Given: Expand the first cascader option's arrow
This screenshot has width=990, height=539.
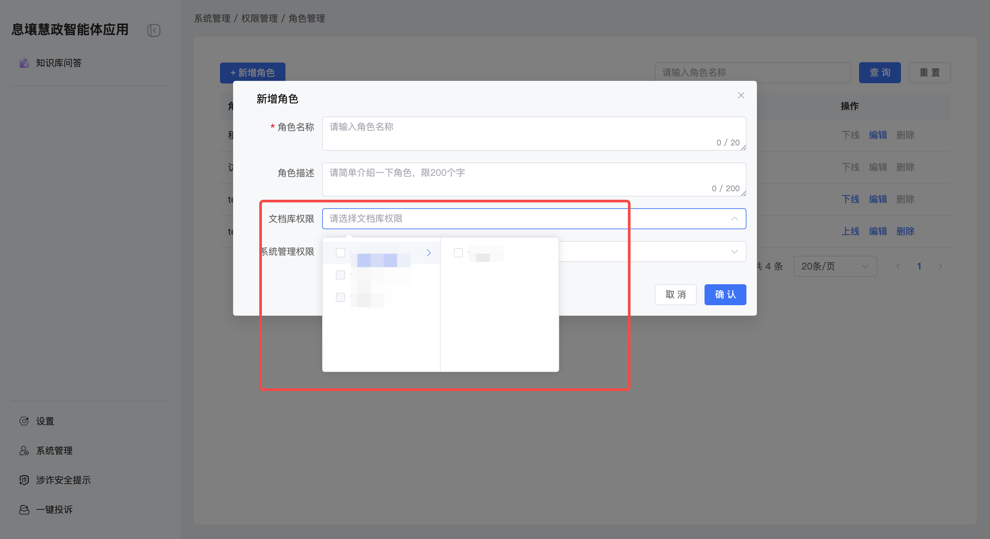Looking at the screenshot, I should [x=429, y=252].
